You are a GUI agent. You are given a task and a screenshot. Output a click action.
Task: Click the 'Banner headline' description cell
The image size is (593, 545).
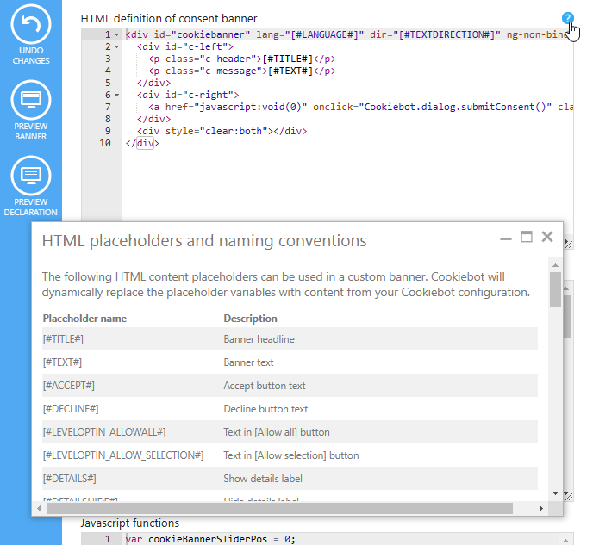coord(259,339)
